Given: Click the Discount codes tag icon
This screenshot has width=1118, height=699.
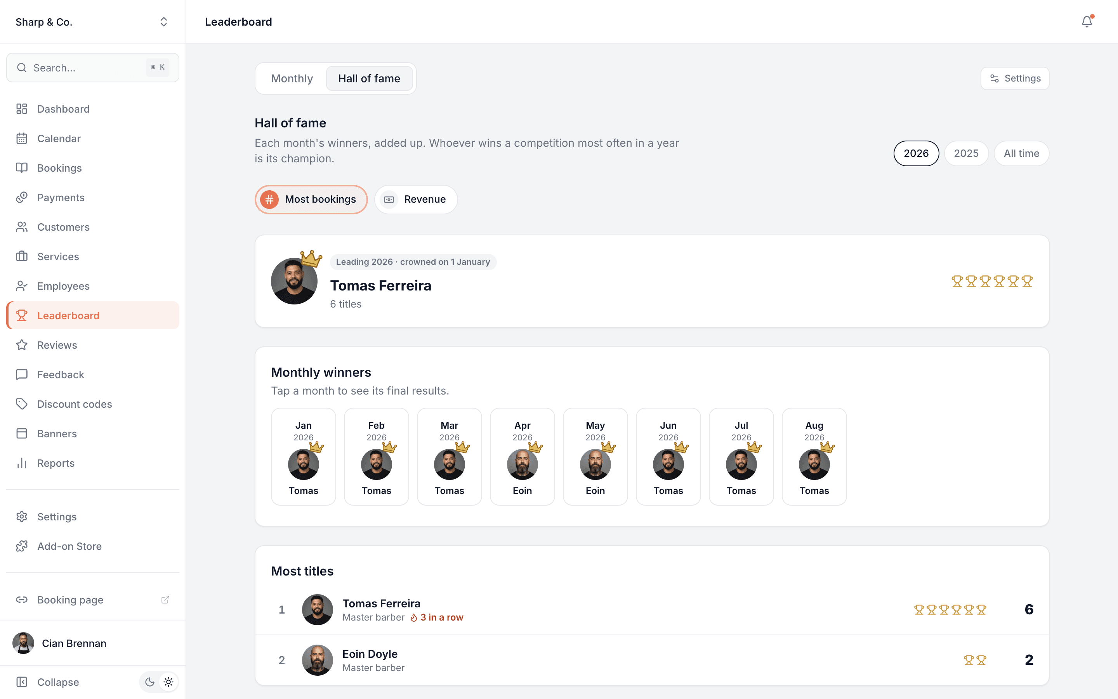Looking at the screenshot, I should click(x=22, y=403).
